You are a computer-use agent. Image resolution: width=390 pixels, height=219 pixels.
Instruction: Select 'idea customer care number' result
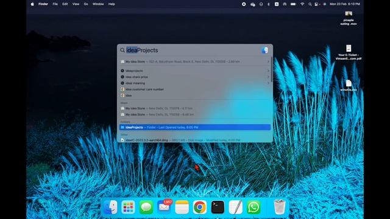point(195,89)
